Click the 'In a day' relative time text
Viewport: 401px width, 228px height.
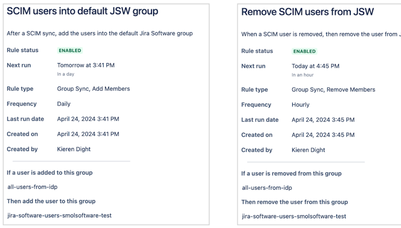65,74
